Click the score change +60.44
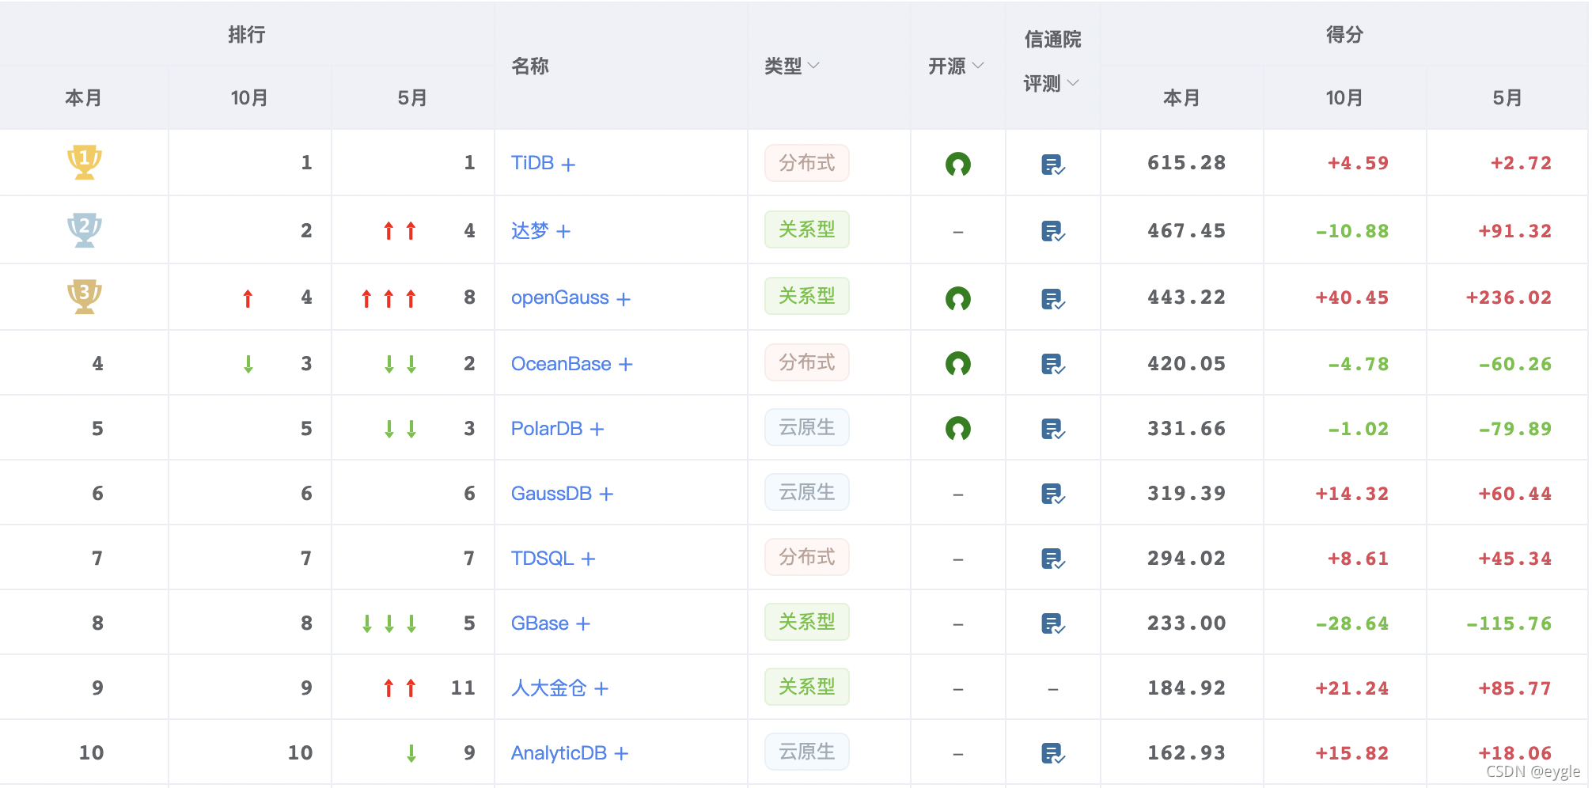This screenshot has width=1592, height=788. (1514, 494)
